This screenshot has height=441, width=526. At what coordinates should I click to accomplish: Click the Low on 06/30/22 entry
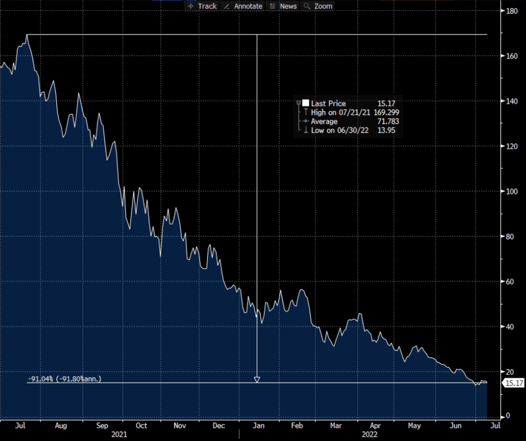pos(339,130)
